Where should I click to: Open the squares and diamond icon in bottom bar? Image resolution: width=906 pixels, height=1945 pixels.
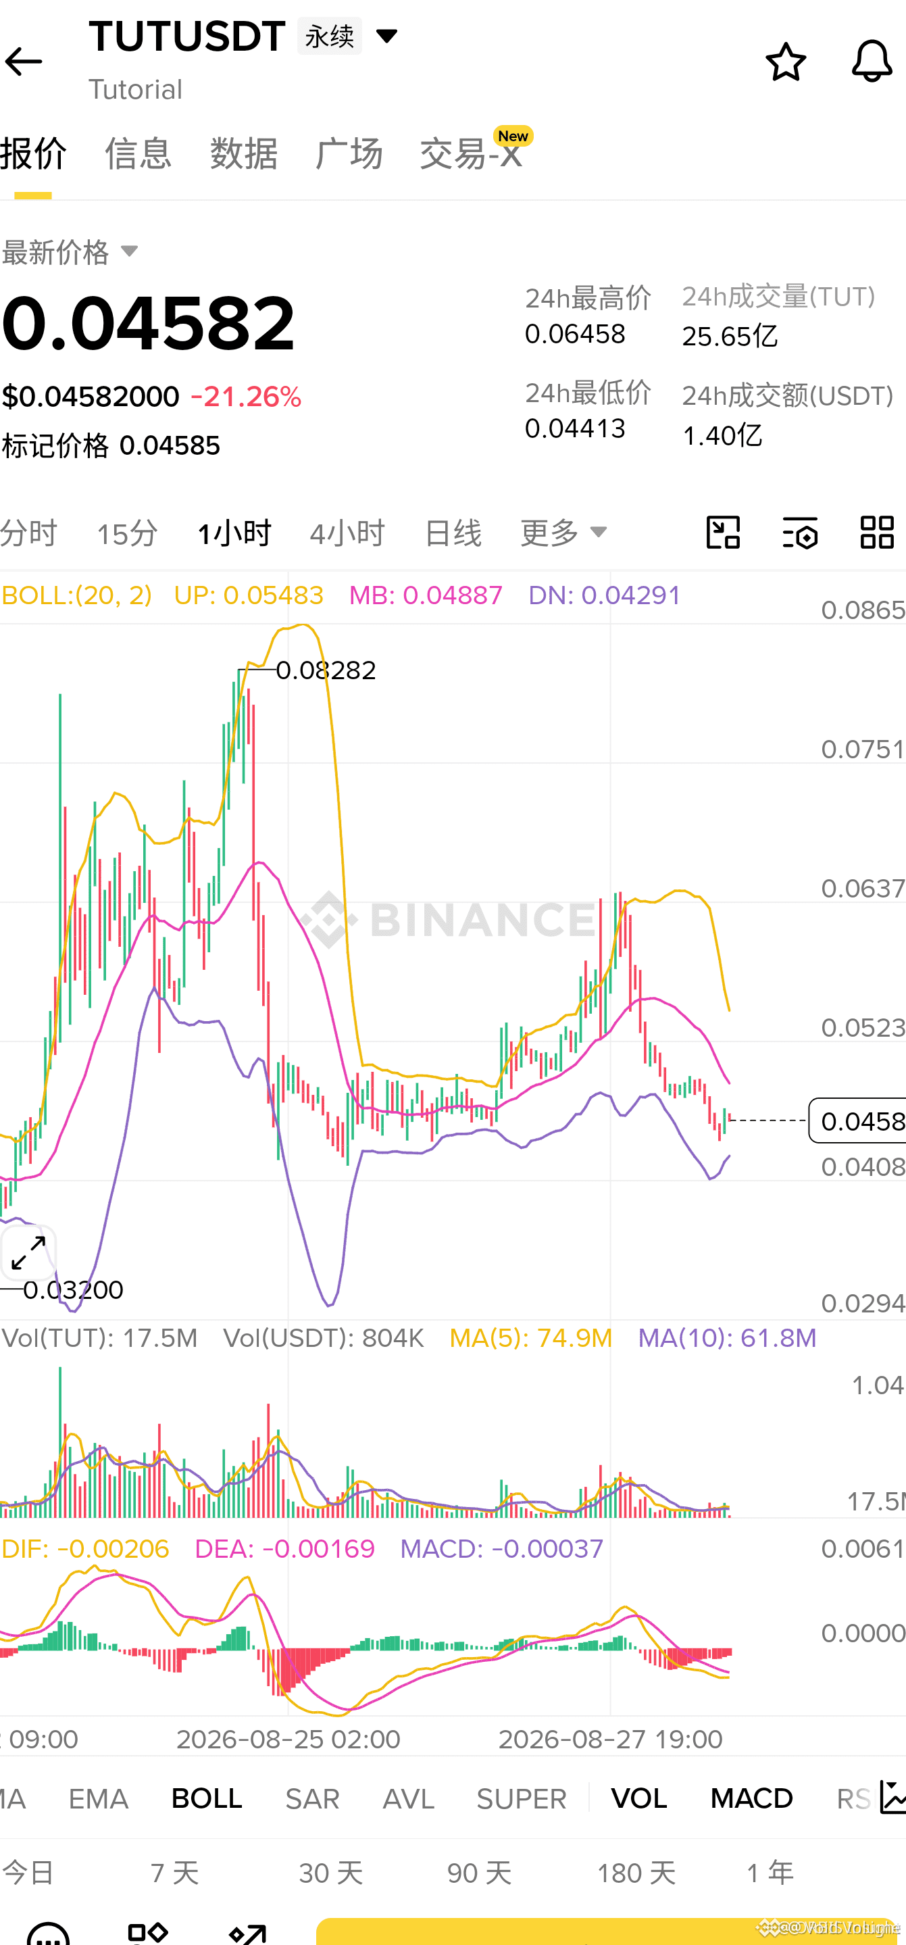coord(148,1933)
